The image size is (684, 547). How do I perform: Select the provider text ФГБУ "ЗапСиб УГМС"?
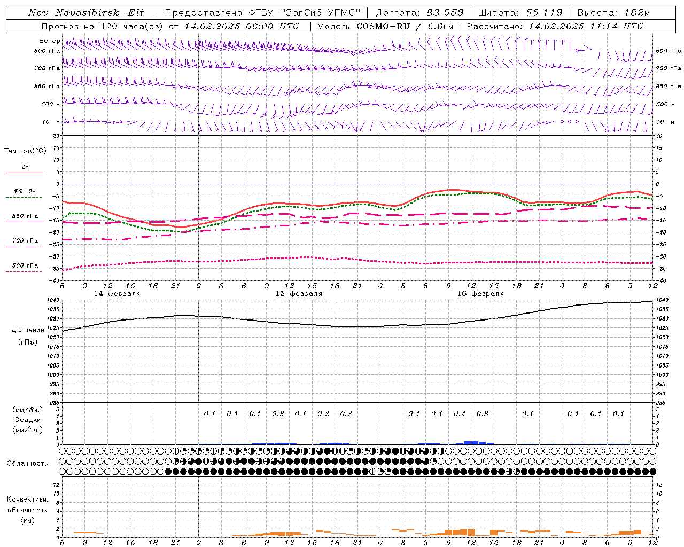pos(305,13)
